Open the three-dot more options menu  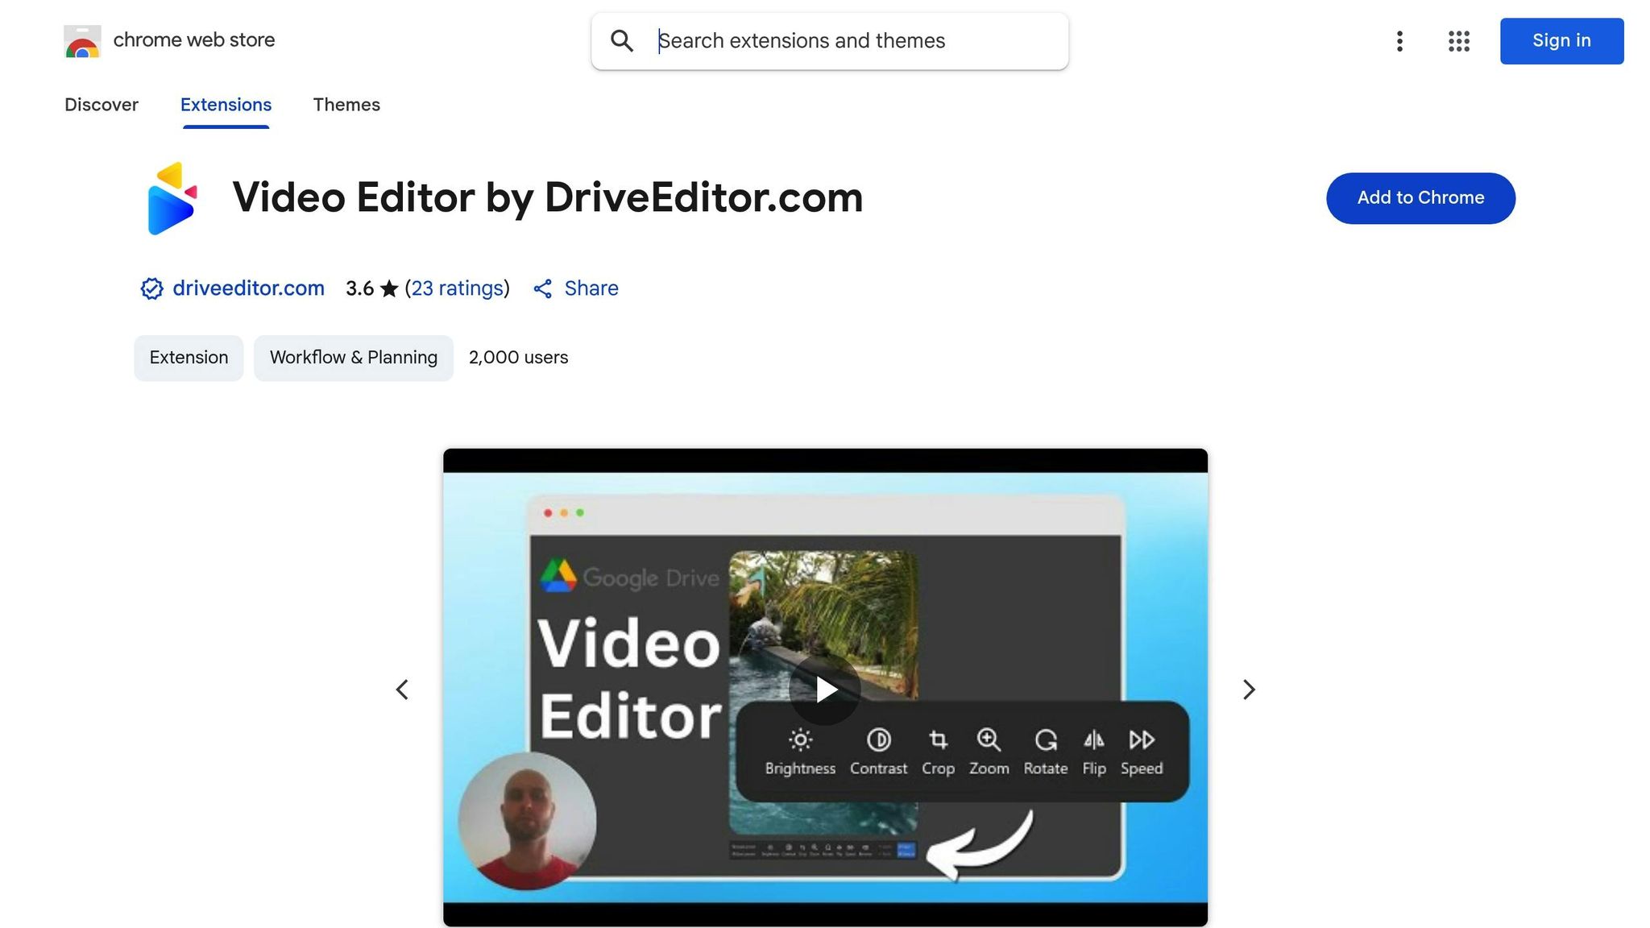(x=1399, y=41)
